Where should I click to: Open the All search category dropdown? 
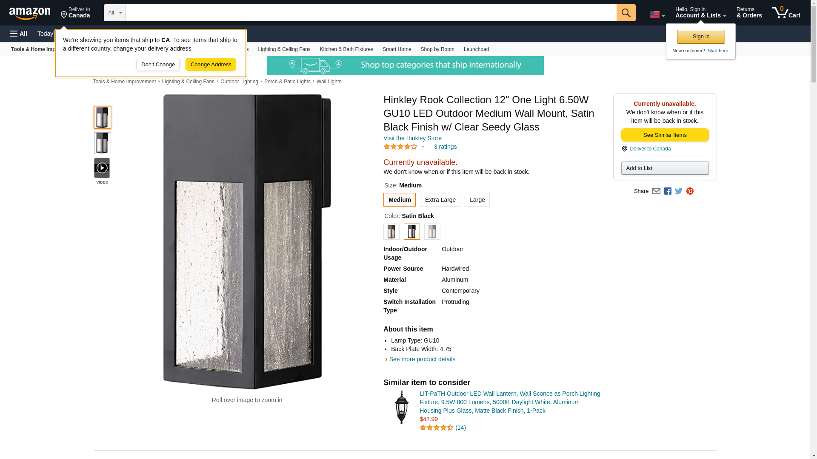(114, 13)
